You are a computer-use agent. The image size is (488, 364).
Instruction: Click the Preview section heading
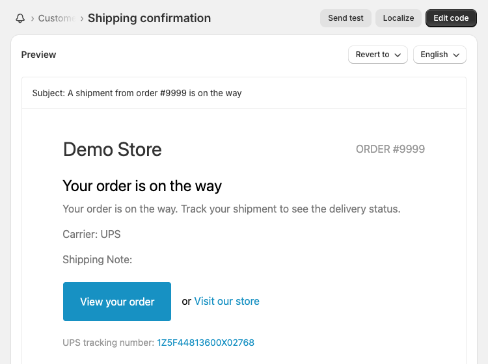pos(38,55)
